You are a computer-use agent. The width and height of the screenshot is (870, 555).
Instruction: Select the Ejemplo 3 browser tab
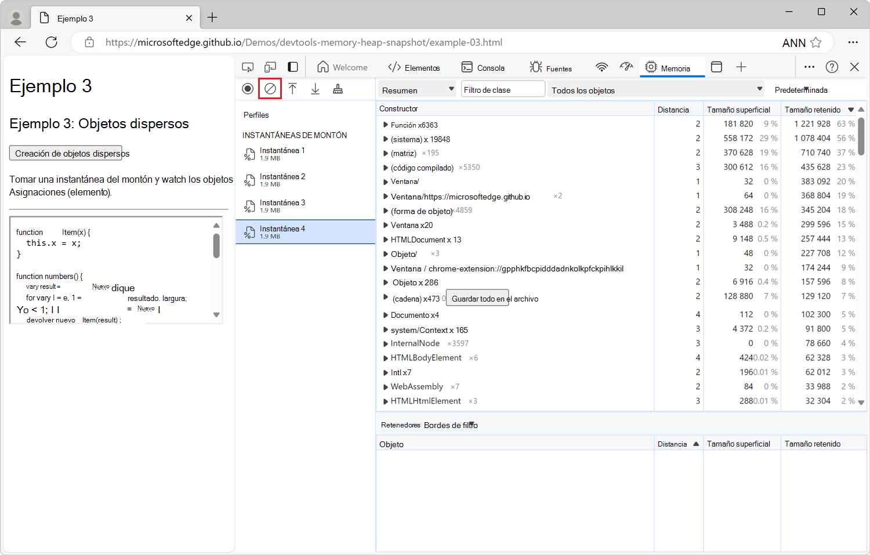tap(115, 19)
